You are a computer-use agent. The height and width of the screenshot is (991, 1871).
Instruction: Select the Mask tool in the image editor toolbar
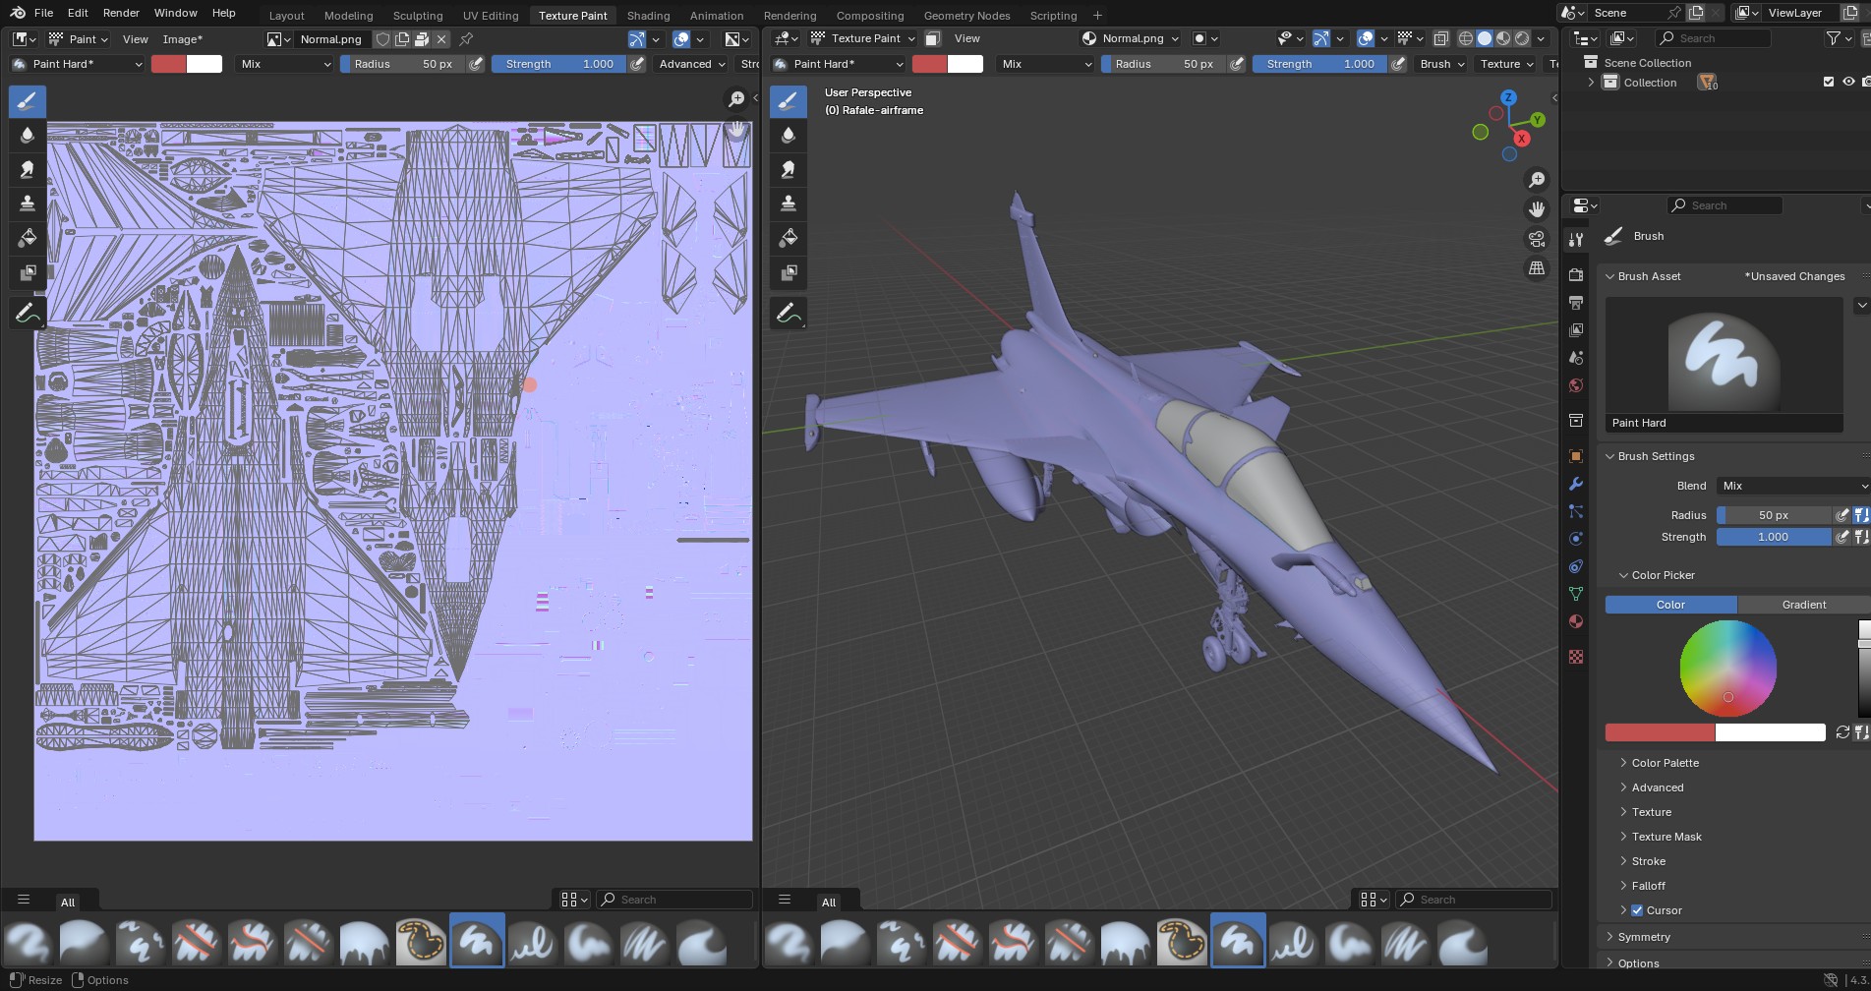(27, 272)
